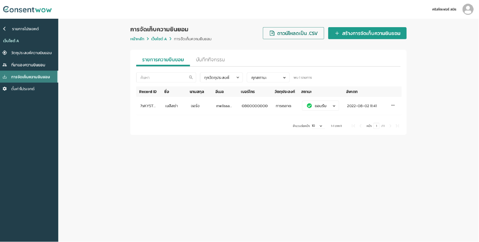479x242 pixels.
Task: Open the three-dot row actions menu
Action: tap(393, 105)
